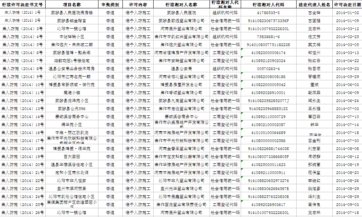
Task: Click the 审批类别 column header
Action: (110, 4)
